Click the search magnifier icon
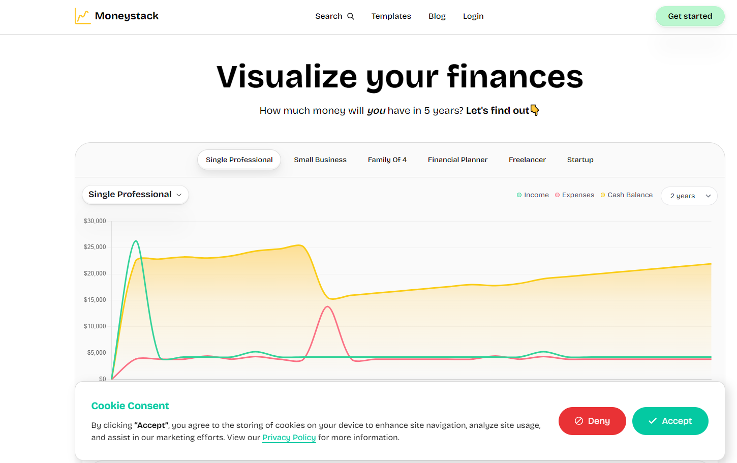737x463 pixels. tap(351, 16)
